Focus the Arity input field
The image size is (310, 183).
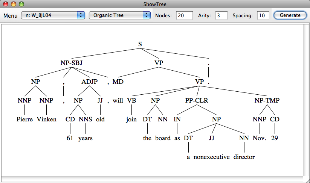click(221, 15)
